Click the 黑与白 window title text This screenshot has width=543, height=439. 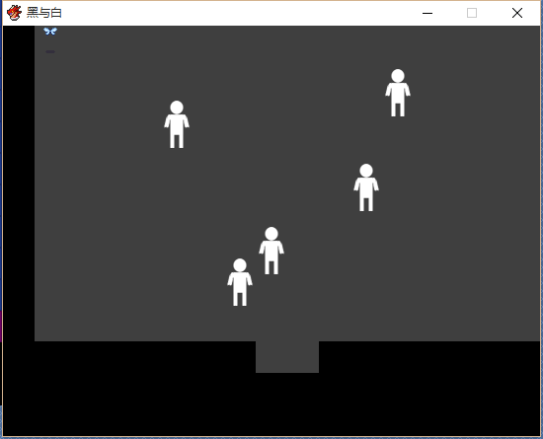[x=44, y=13]
